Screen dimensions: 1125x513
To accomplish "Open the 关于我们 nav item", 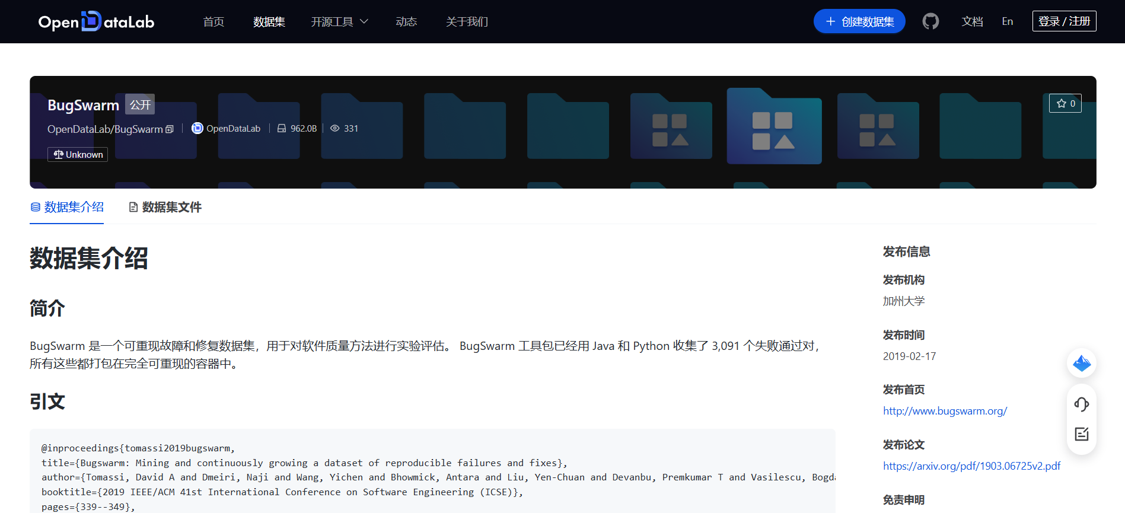I will point(467,21).
